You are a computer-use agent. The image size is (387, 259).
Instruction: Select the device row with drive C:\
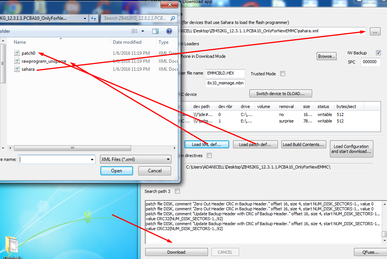281,114
